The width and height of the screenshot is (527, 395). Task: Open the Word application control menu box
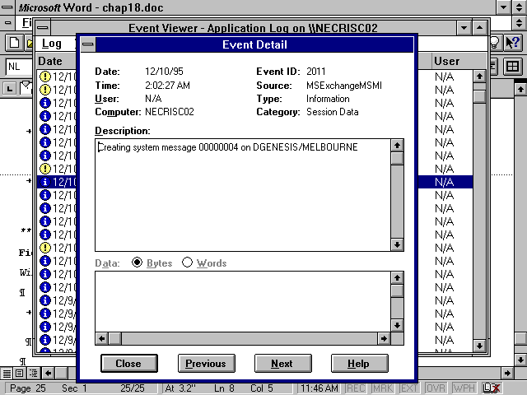pos(7,7)
